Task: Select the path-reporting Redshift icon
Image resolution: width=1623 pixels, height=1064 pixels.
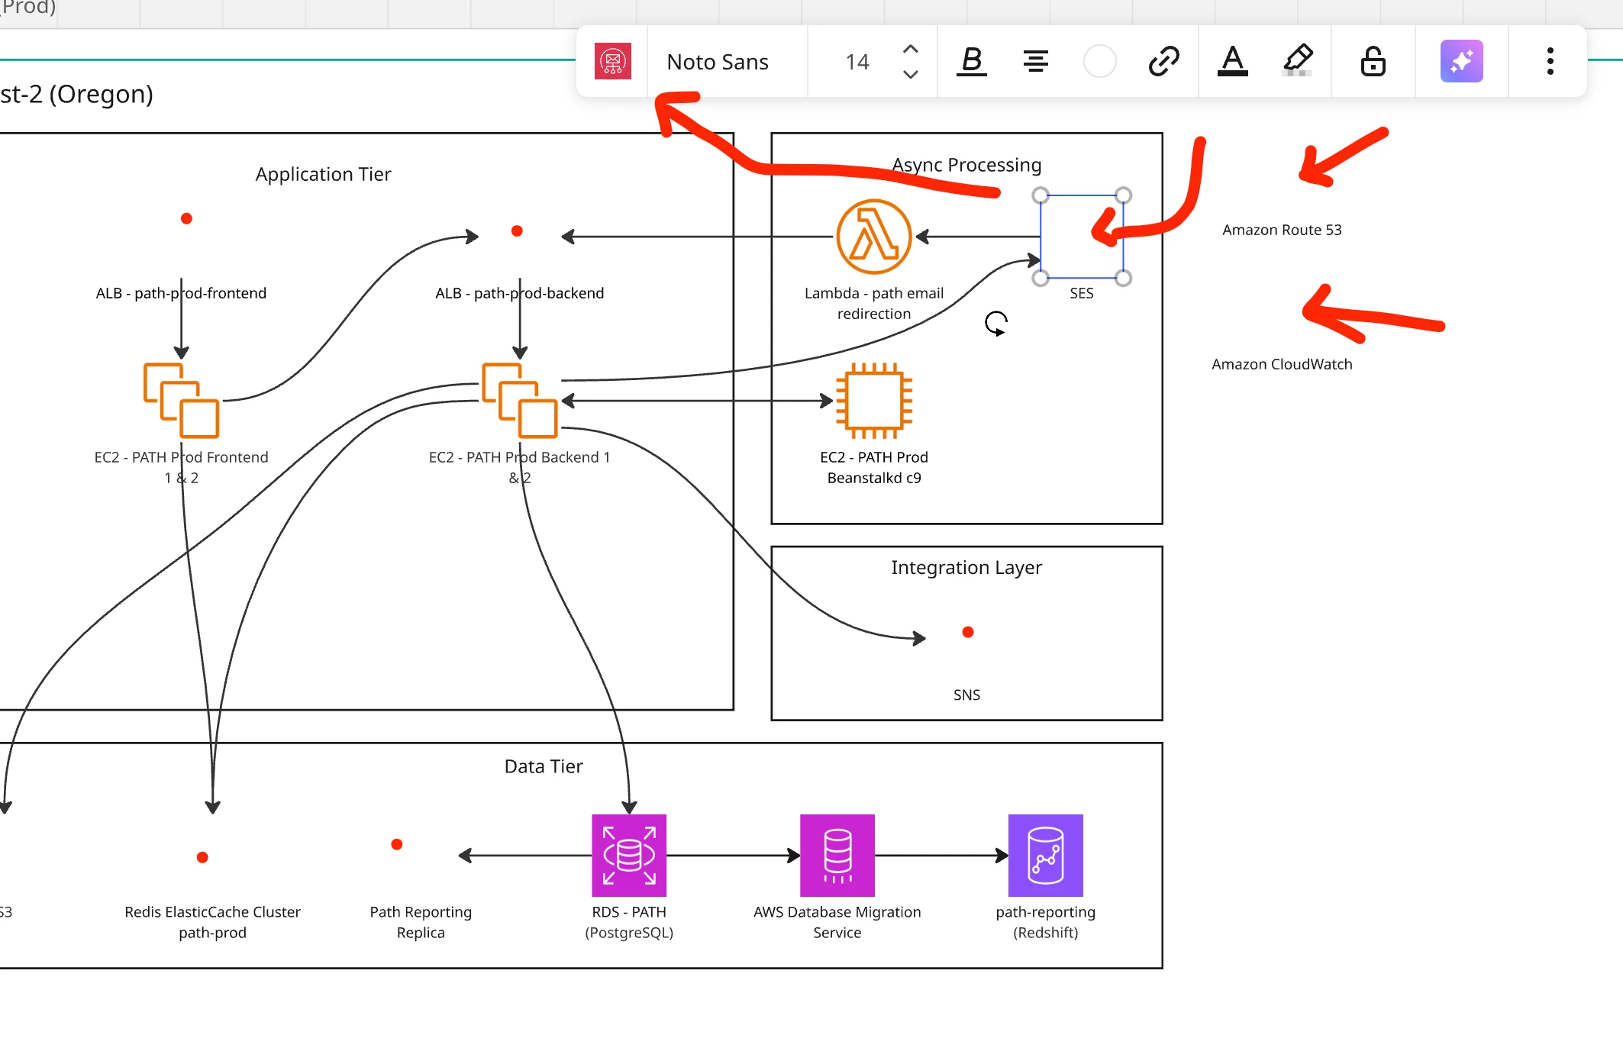Action: click(1045, 856)
